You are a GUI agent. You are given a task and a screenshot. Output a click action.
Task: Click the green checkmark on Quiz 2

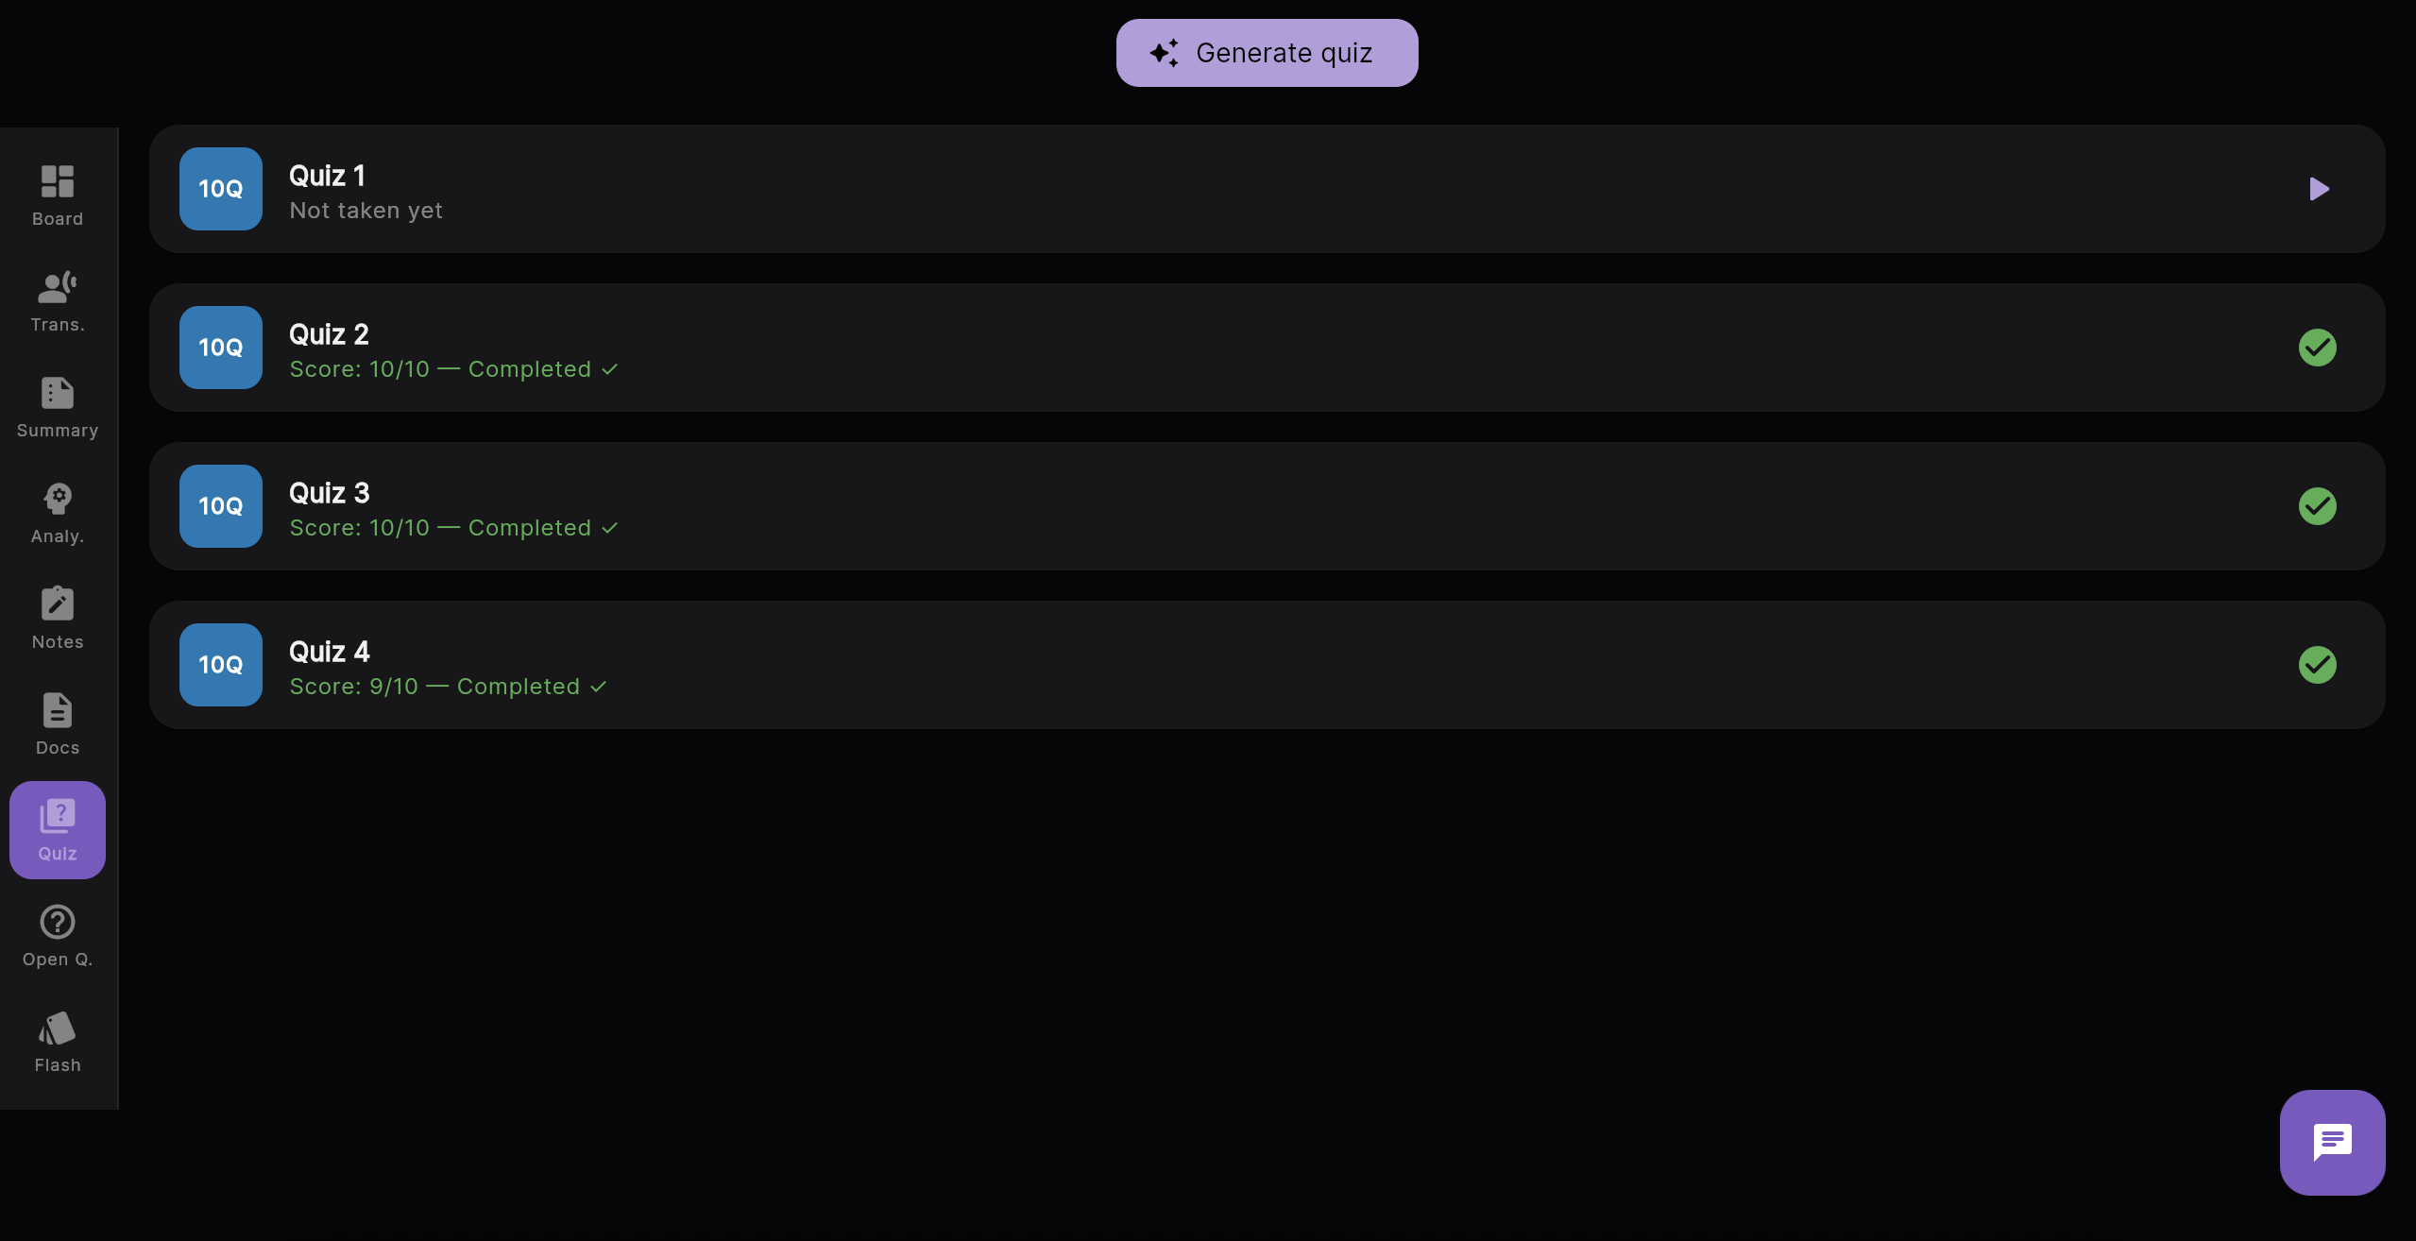[x=2317, y=348]
